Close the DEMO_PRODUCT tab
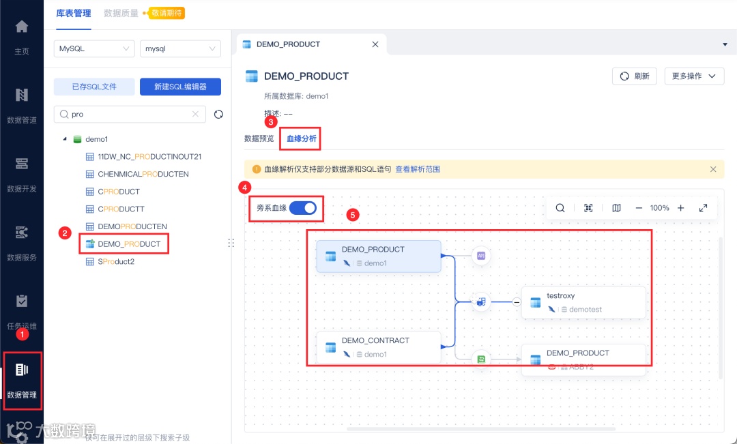The image size is (737, 444). (x=375, y=44)
